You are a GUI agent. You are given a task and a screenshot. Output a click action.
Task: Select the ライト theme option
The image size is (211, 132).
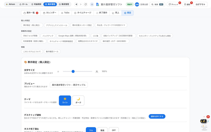[x=65, y=101]
